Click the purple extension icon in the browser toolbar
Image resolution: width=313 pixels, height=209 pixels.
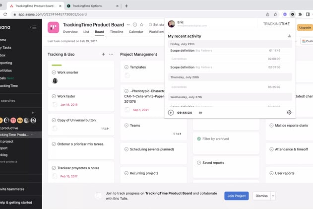[x=285, y=14]
